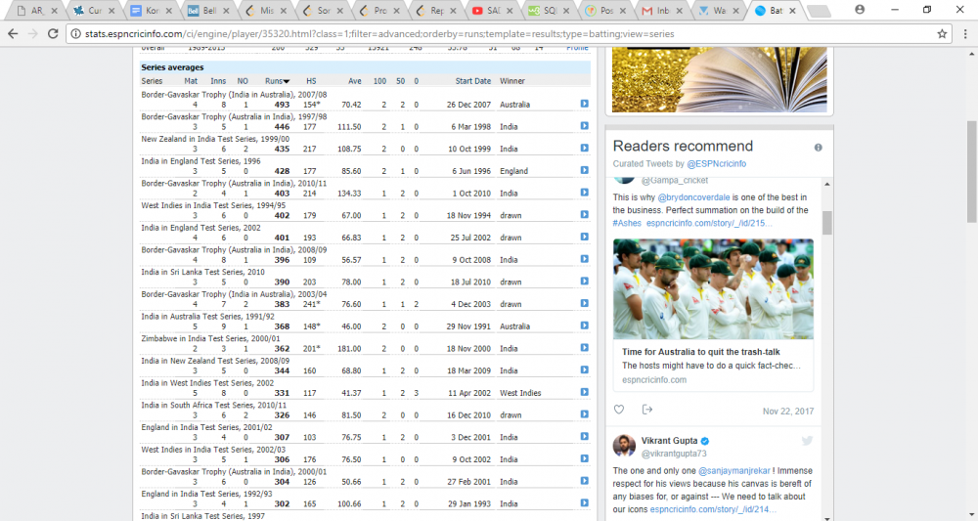Open details arrow for West Indies in India 1994/95

point(585,214)
